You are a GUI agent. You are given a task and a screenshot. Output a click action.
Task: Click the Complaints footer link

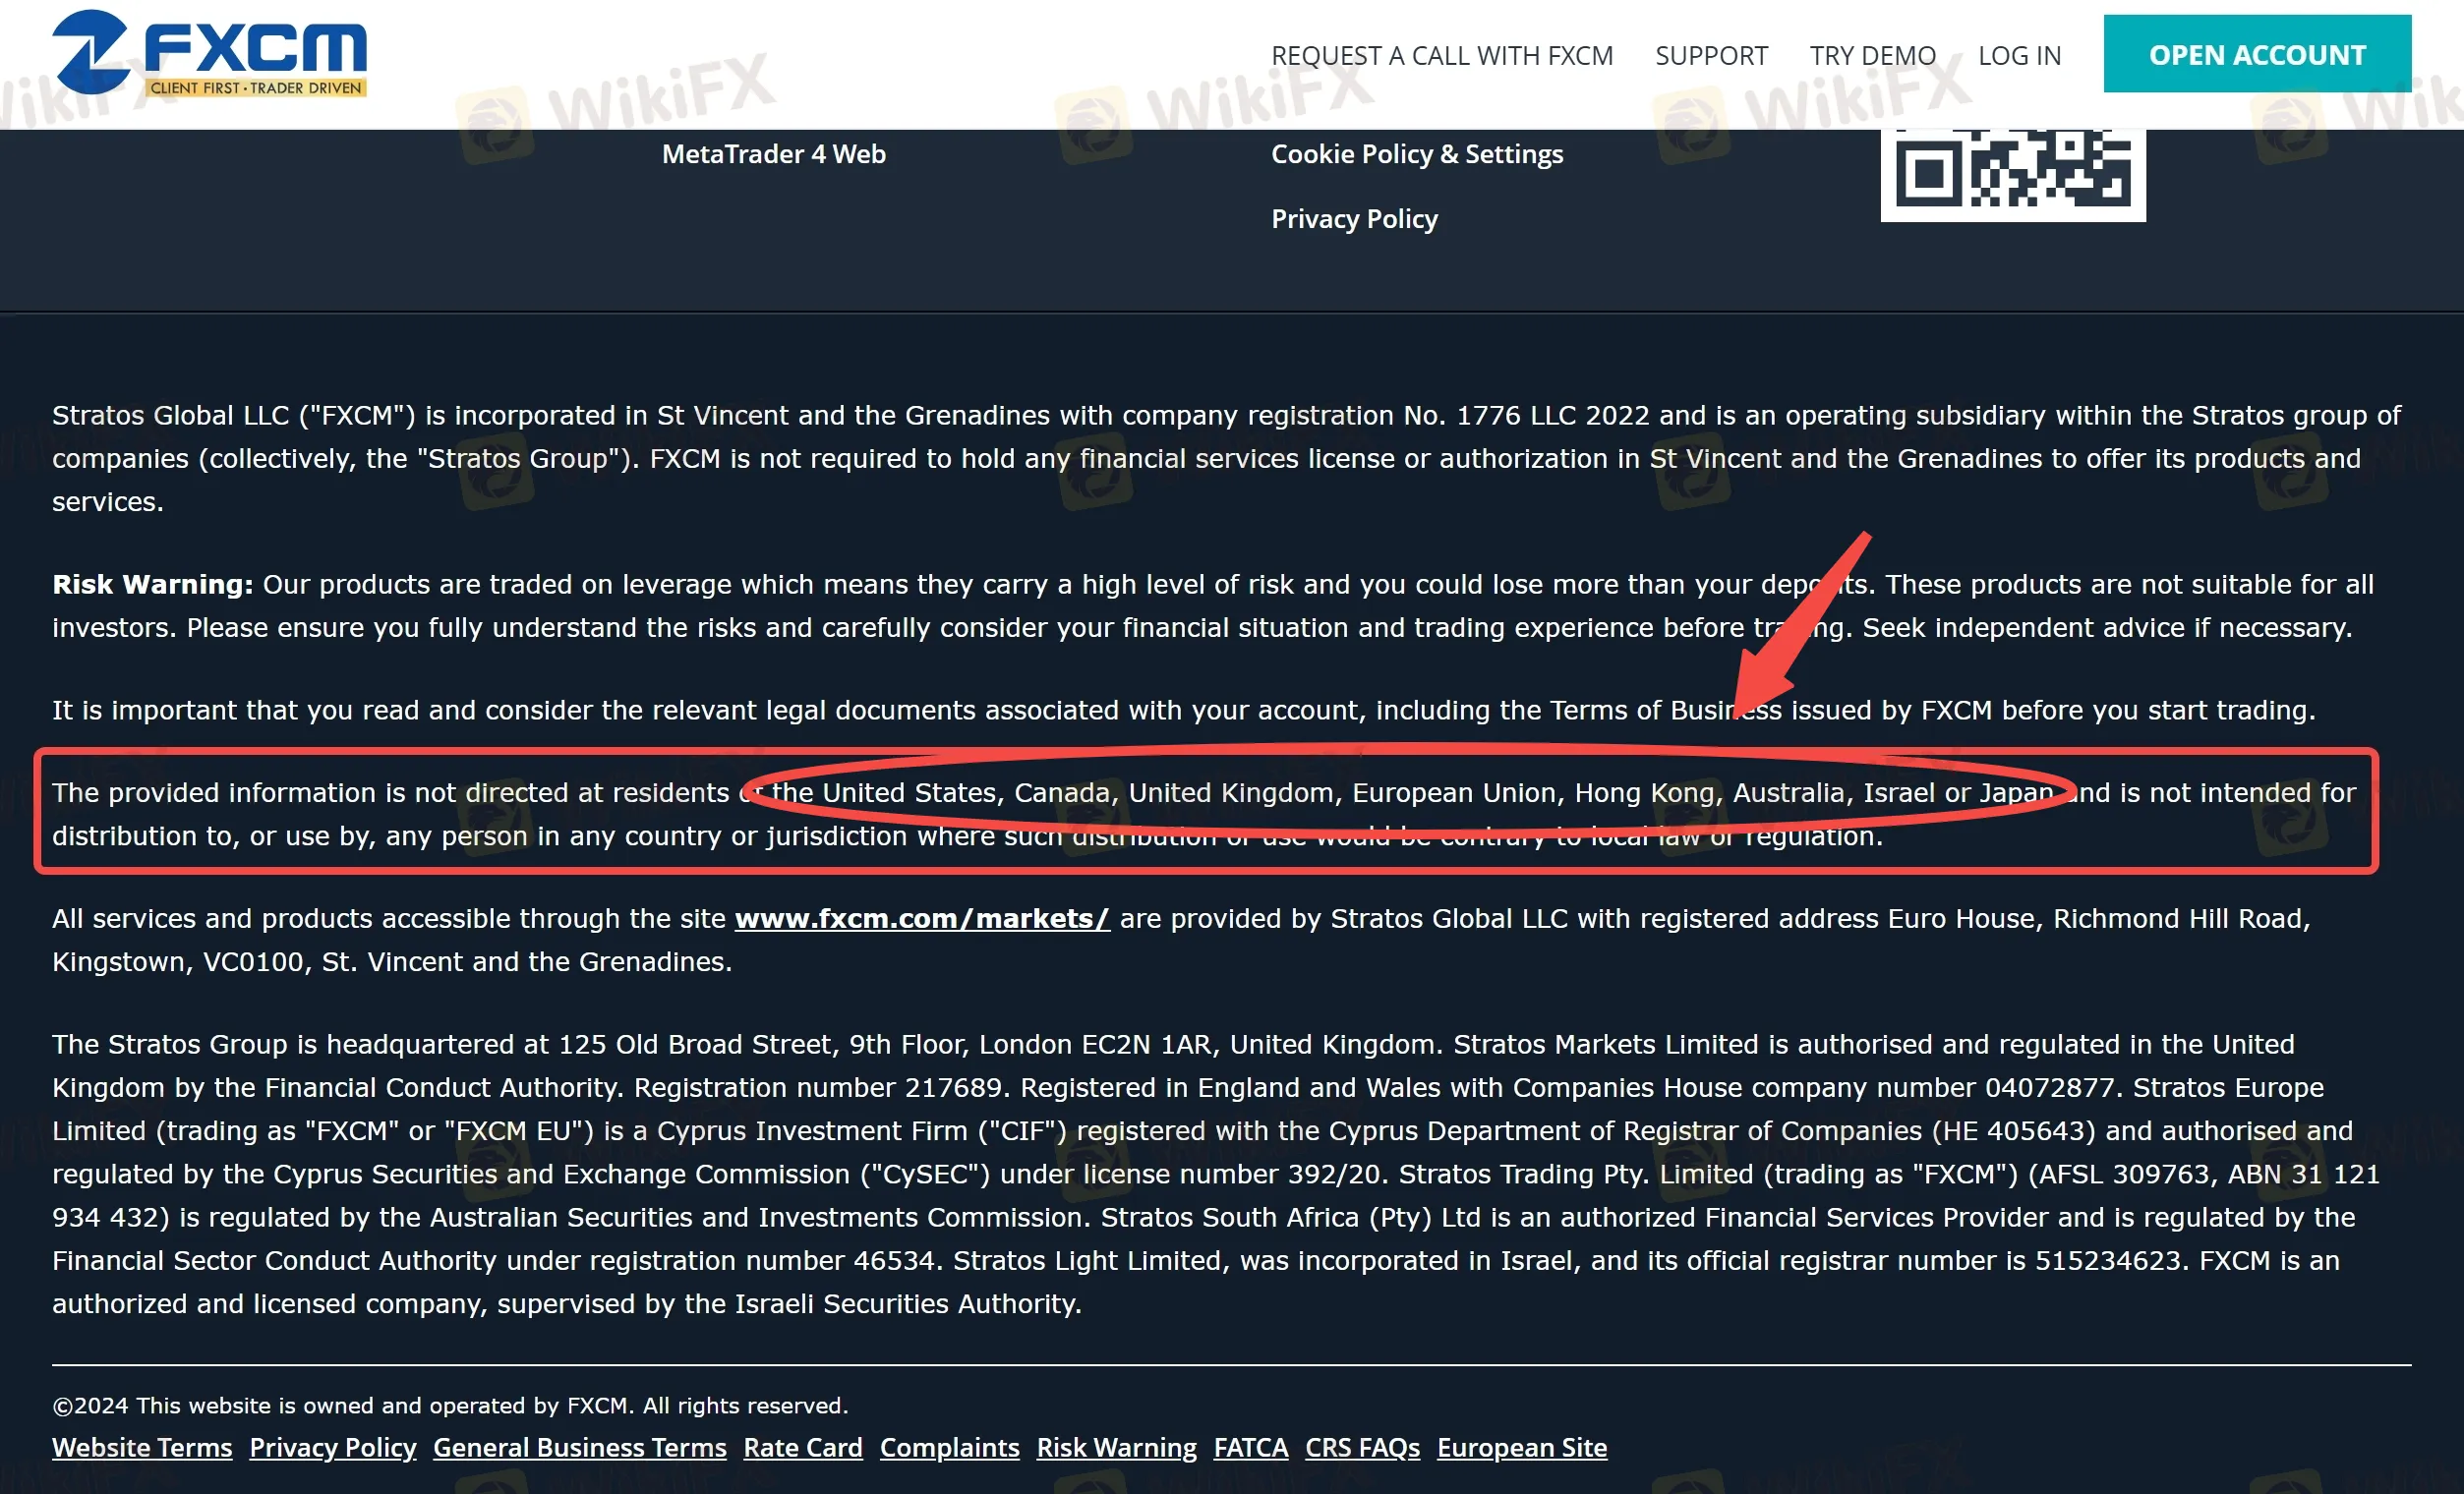pyautogui.click(x=949, y=1447)
